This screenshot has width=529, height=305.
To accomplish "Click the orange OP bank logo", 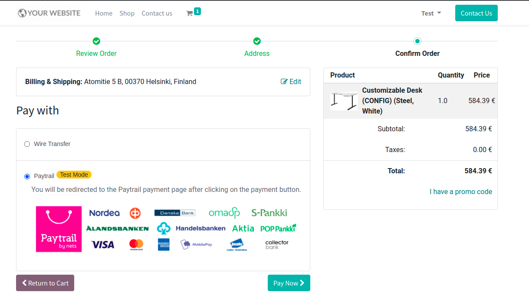I will tap(135, 213).
